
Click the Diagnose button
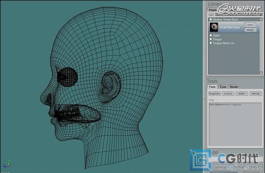click(215, 94)
